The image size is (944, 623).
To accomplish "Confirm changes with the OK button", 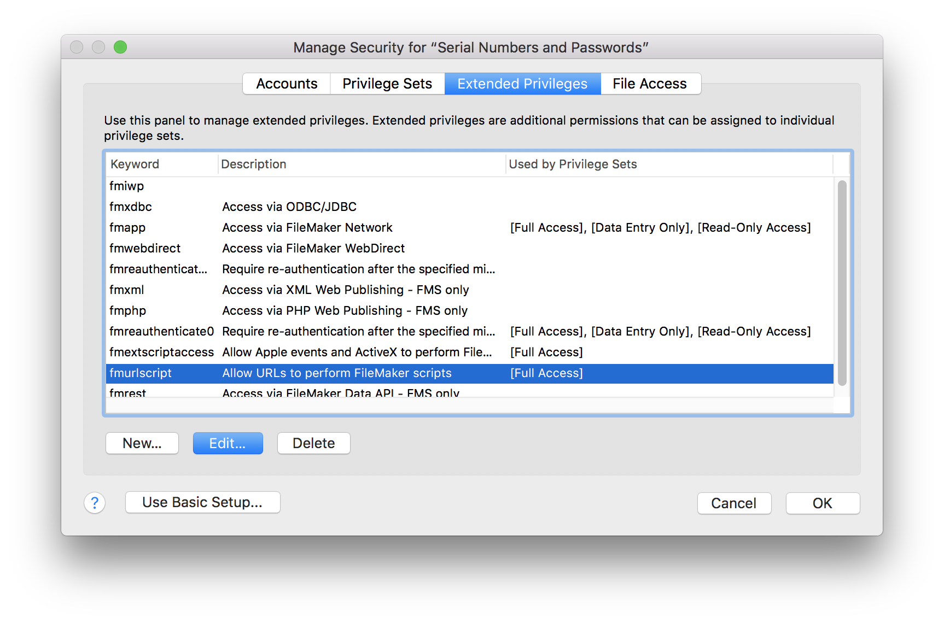I will click(822, 503).
